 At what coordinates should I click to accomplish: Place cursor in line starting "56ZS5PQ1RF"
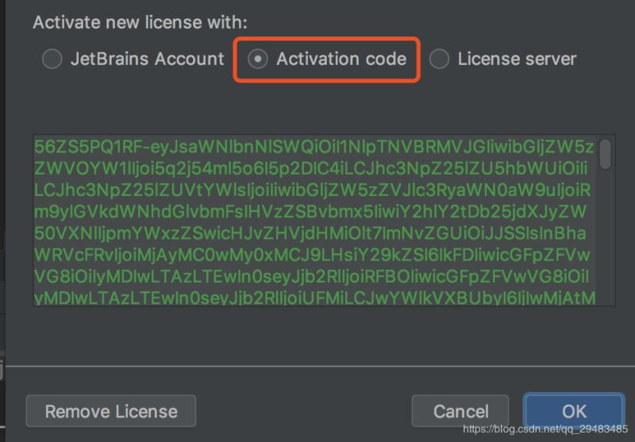314,148
